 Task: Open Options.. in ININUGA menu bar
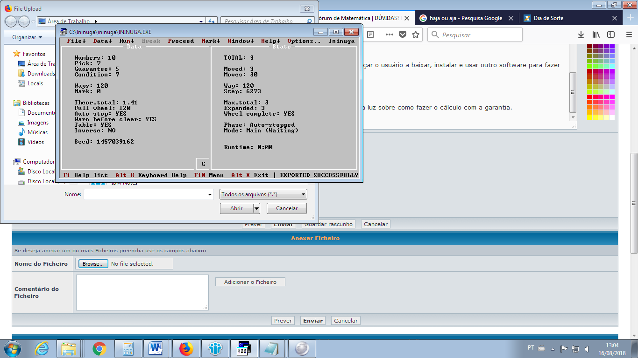(x=304, y=41)
